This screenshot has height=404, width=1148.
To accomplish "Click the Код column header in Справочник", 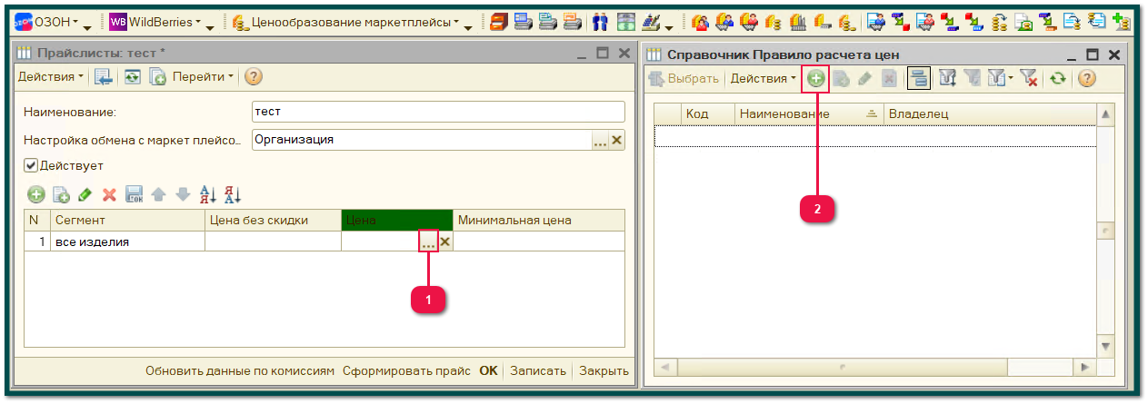I will click(707, 114).
